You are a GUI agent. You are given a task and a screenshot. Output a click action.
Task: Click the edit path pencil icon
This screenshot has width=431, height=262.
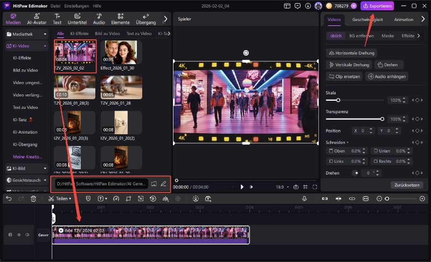163,184
